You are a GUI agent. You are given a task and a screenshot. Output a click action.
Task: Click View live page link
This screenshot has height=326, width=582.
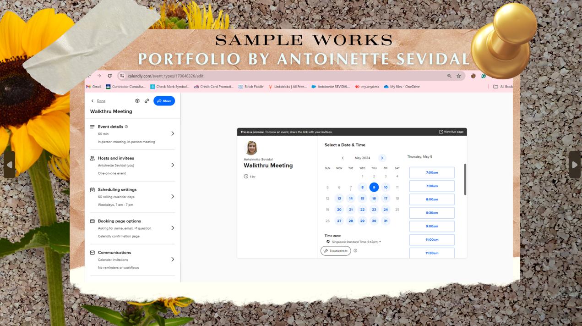[451, 132]
